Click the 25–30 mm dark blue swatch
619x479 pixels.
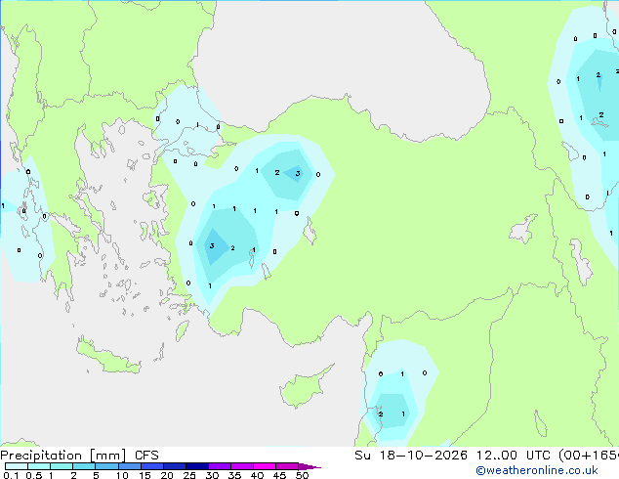point(197,466)
